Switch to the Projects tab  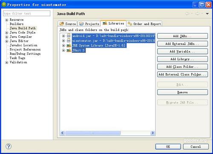tap(89, 24)
